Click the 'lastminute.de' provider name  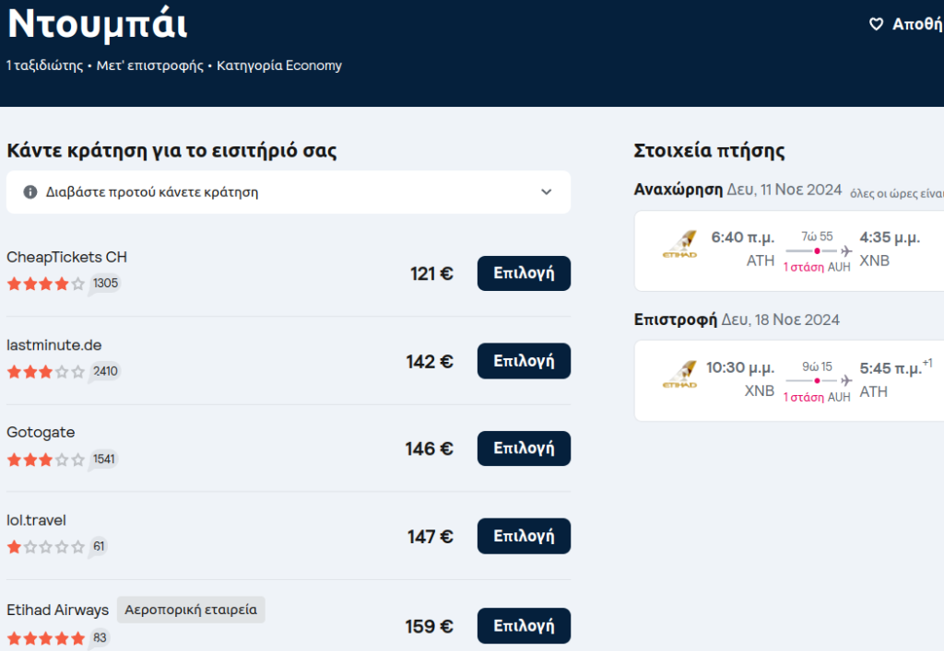point(54,345)
